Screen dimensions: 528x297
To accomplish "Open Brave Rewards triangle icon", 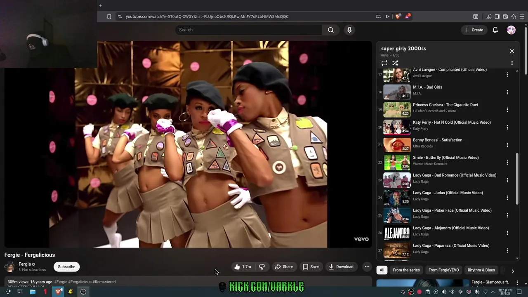I will click(408, 16).
